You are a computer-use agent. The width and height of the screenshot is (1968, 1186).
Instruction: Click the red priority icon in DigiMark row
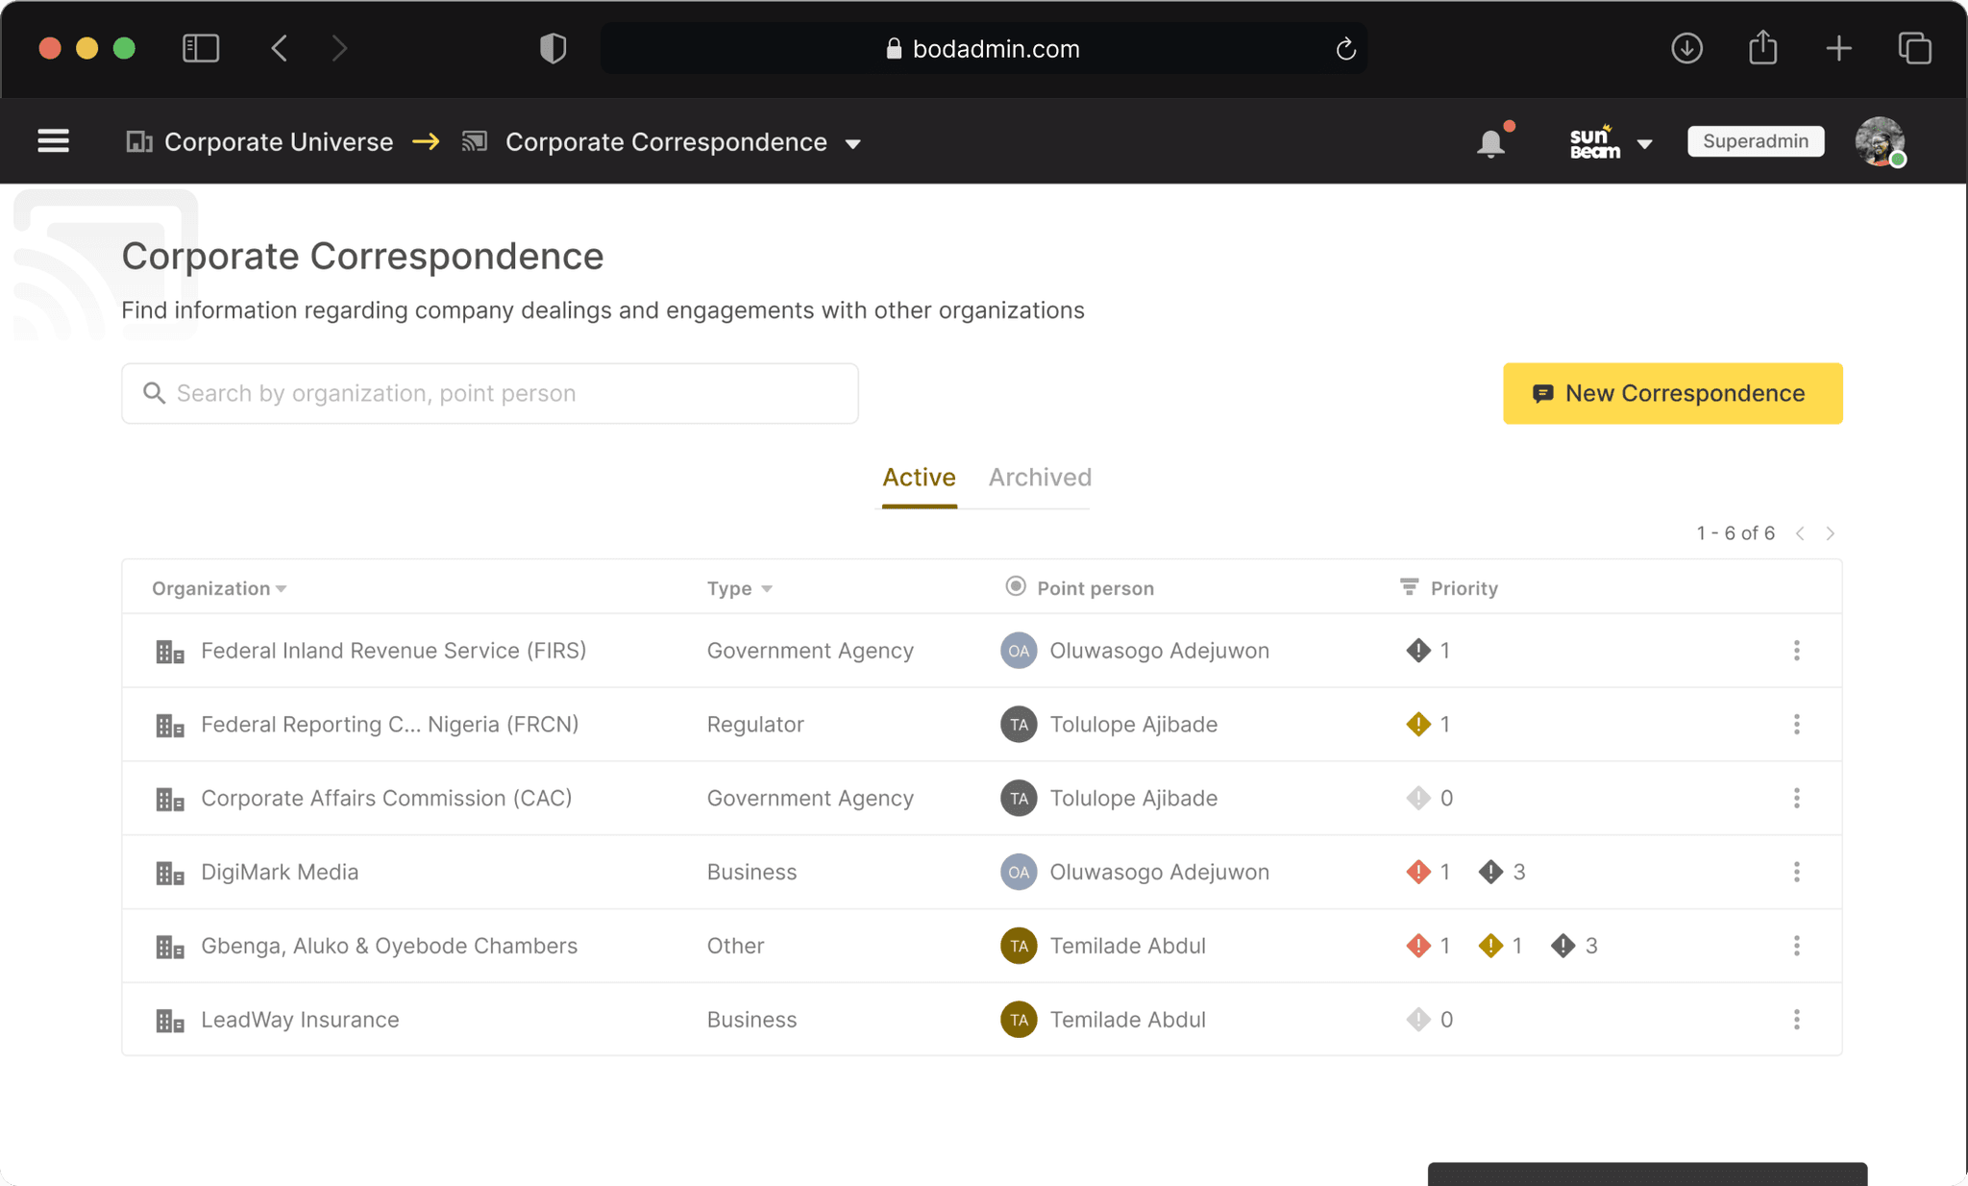click(1417, 872)
